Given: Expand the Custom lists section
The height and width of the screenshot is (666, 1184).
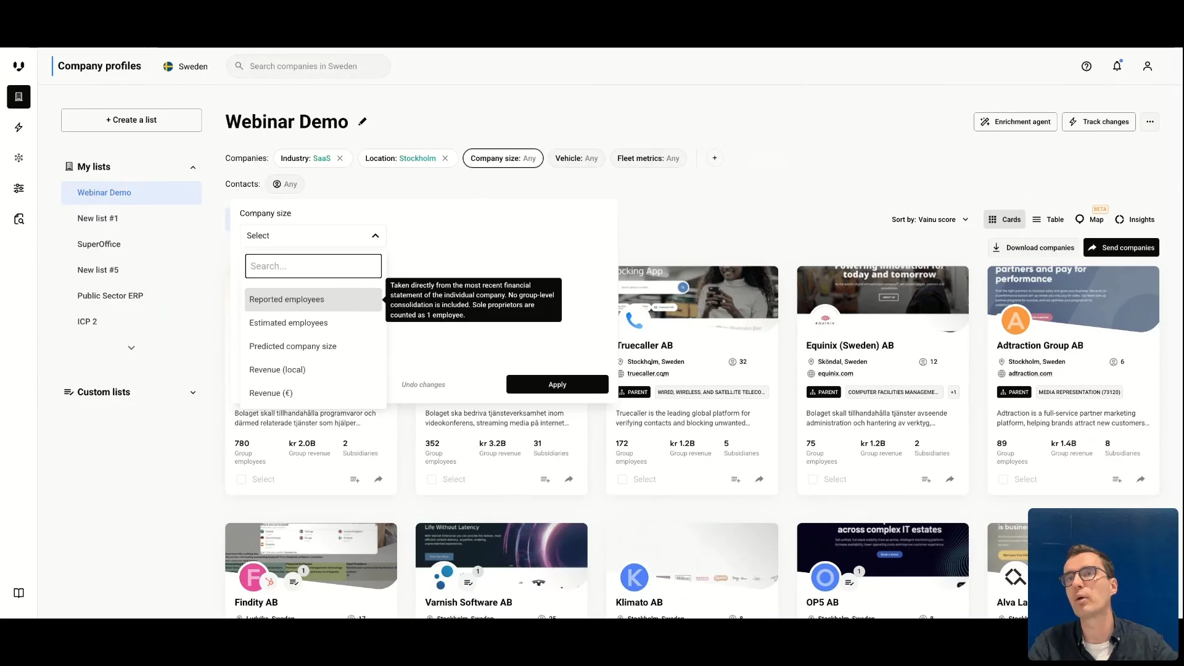Looking at the screenshot, I should point(193,392).
